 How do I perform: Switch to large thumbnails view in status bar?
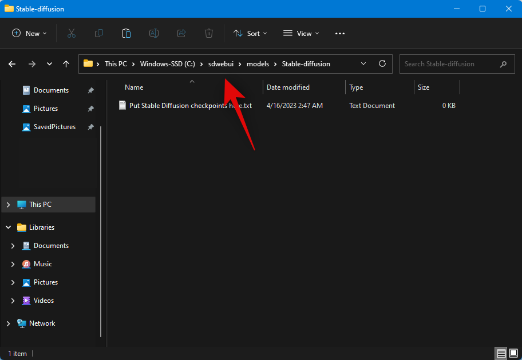(513, 354)
